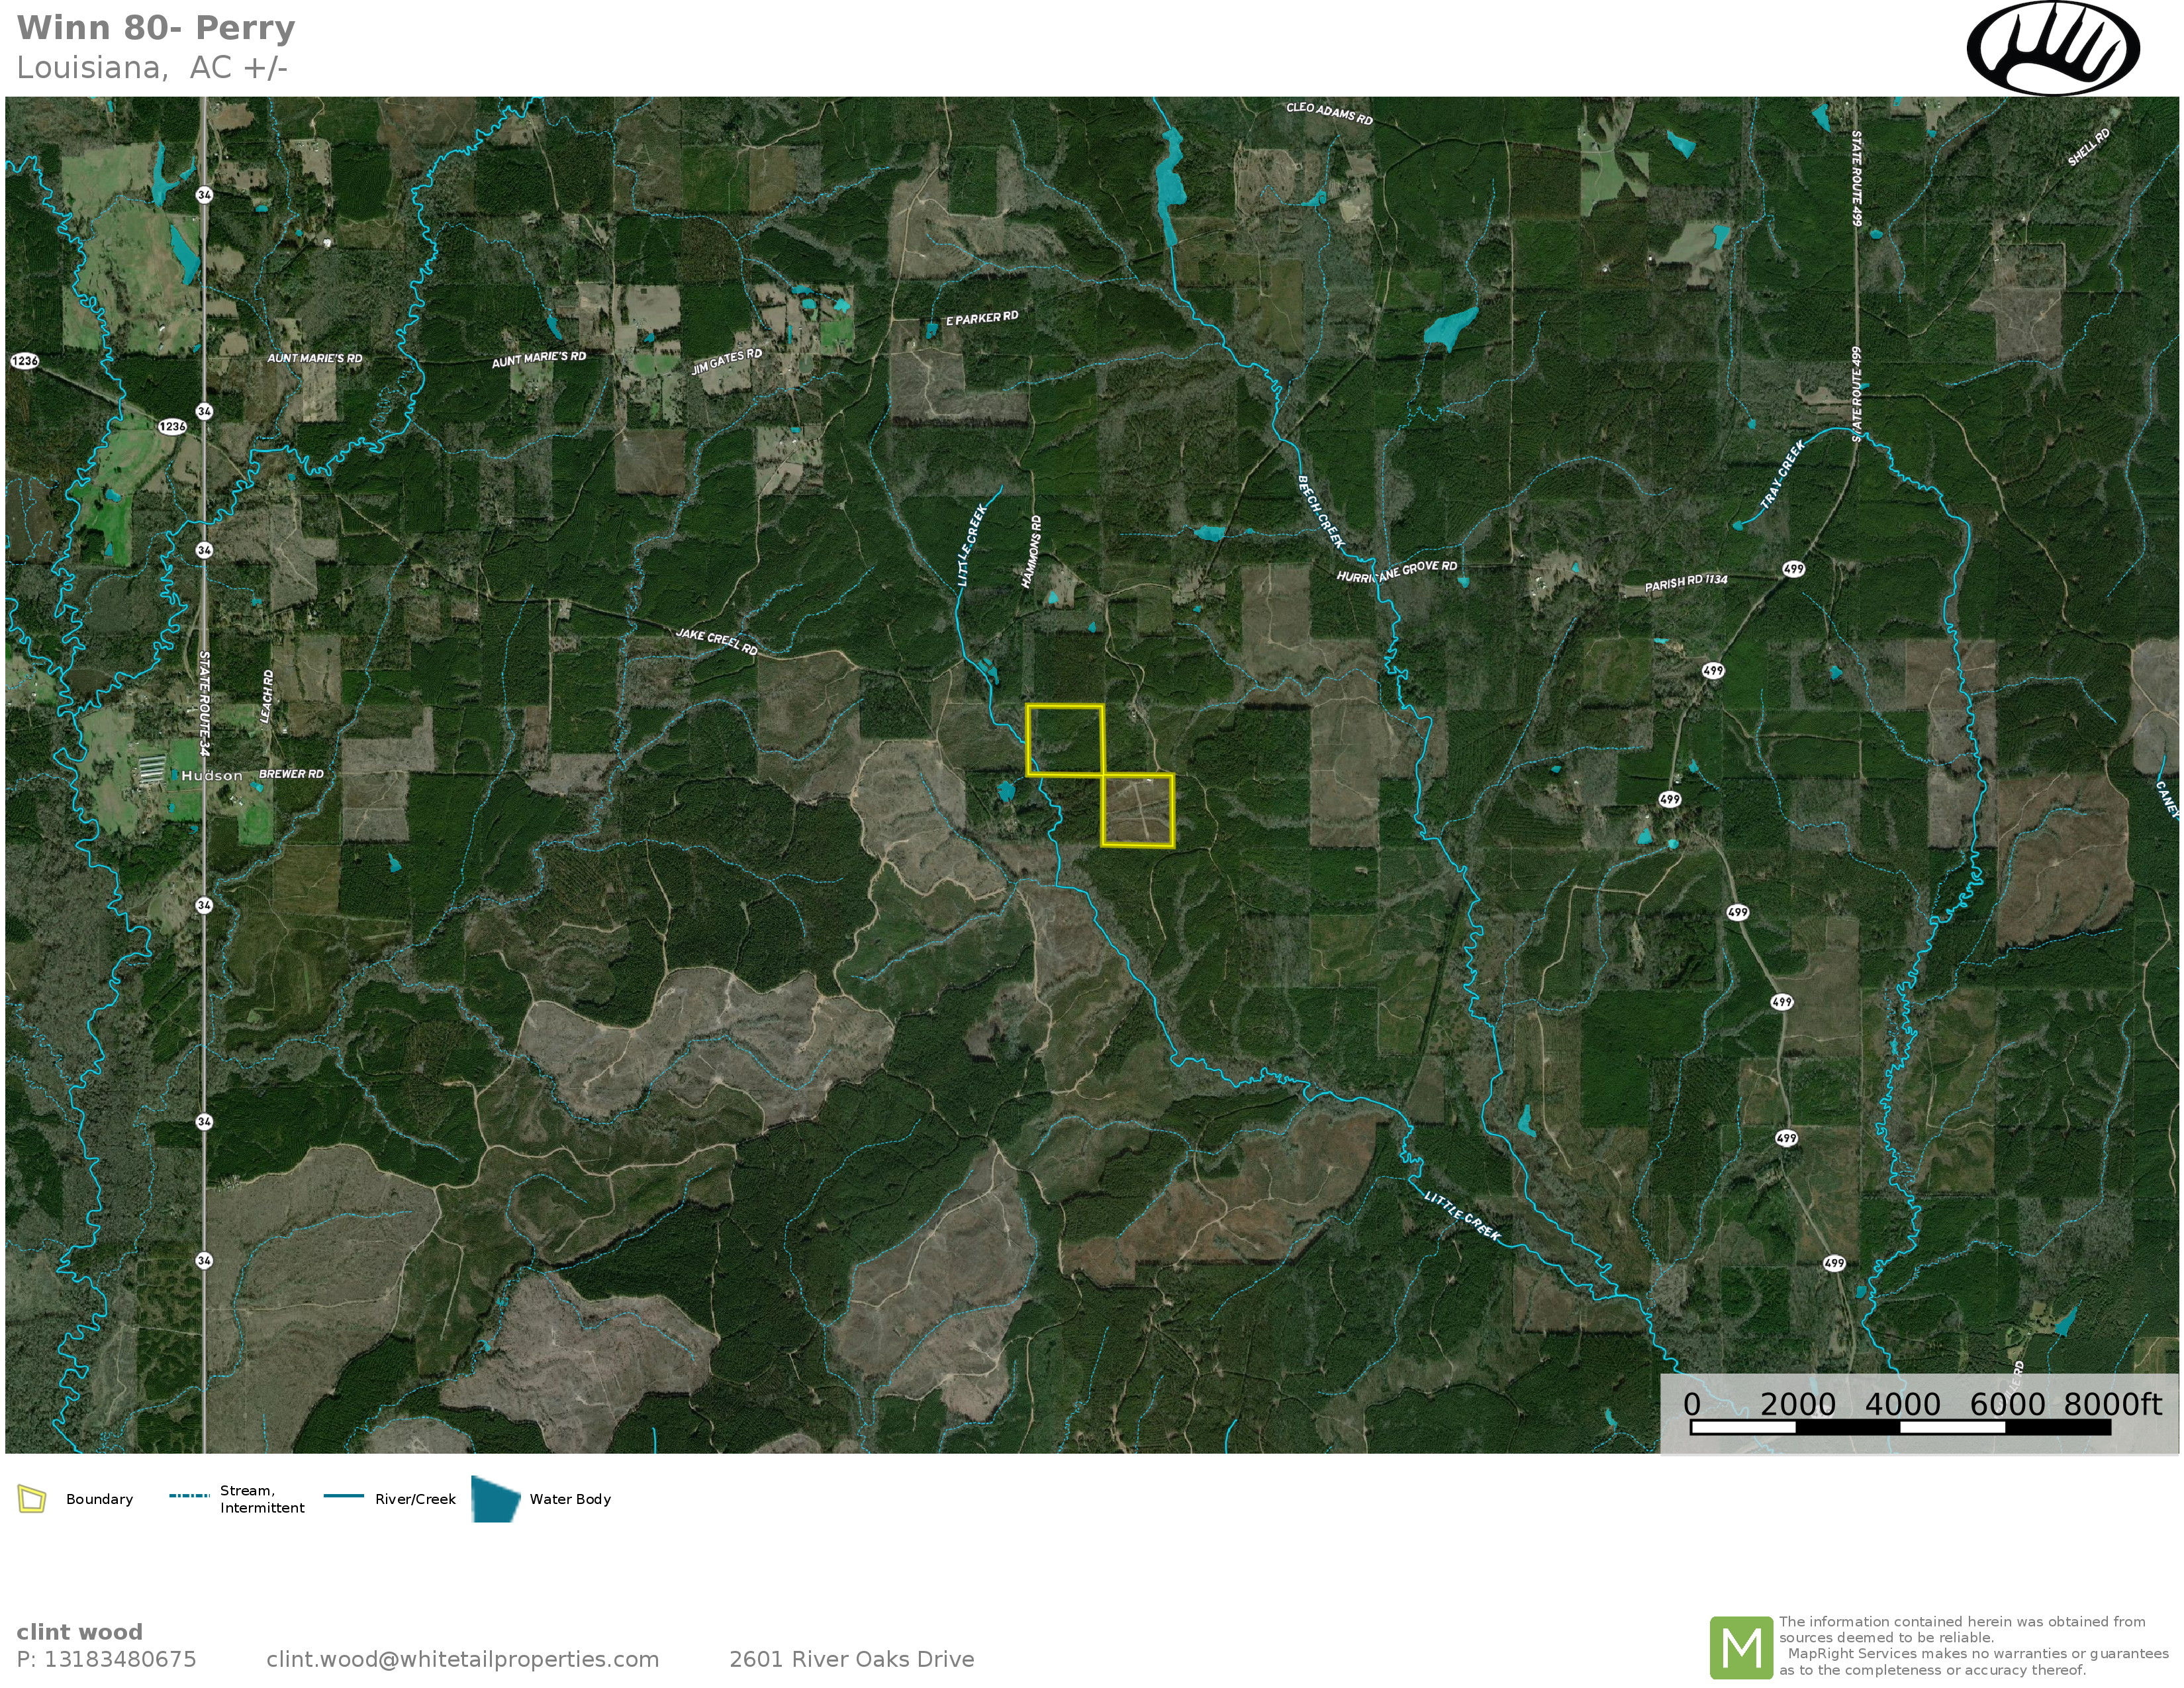The image size is (2184, 1688).
Task: Click the 499 shield beside Parish Rd 1134
Action: click(x=1793, y=569)
